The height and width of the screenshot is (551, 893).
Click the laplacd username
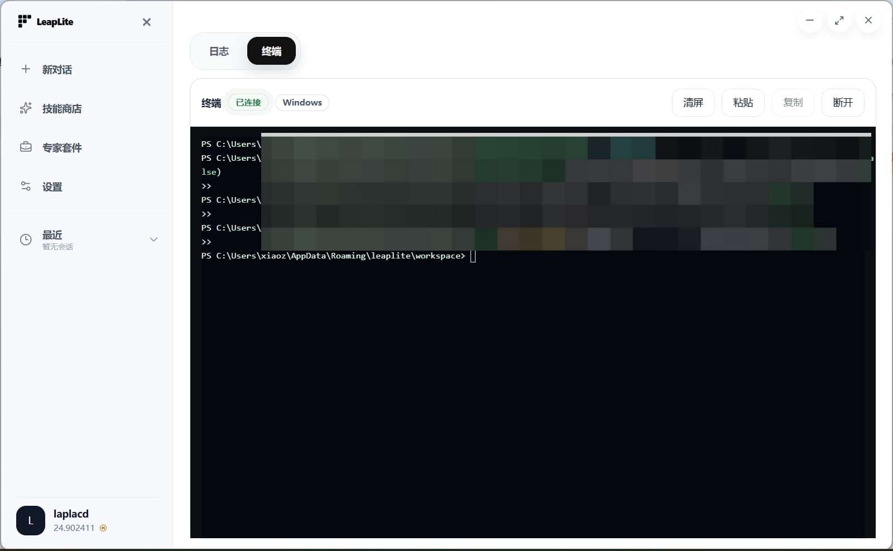coord(71,514)
